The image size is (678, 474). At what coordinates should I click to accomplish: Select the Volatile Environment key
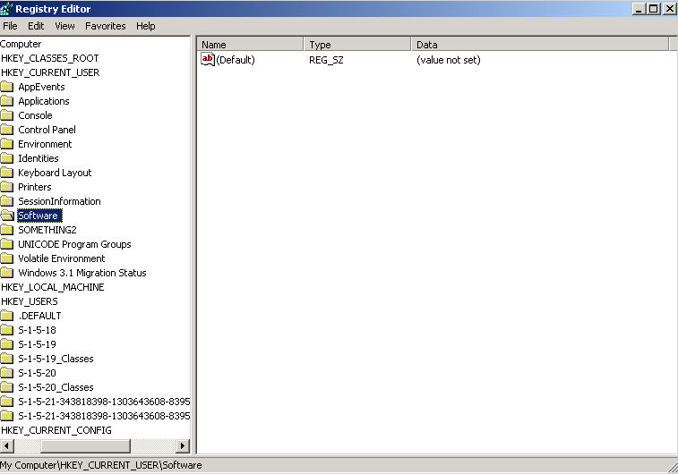(x=61, y=258)
